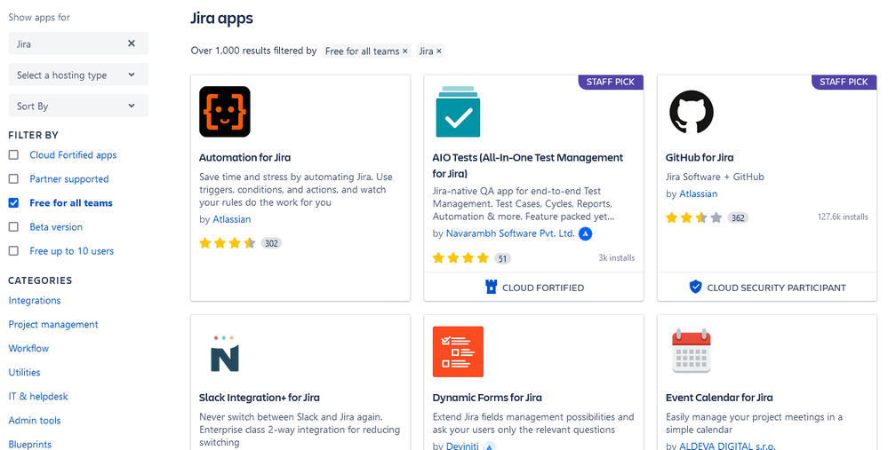Open the IT & helpdesk category

click(38, 396)
